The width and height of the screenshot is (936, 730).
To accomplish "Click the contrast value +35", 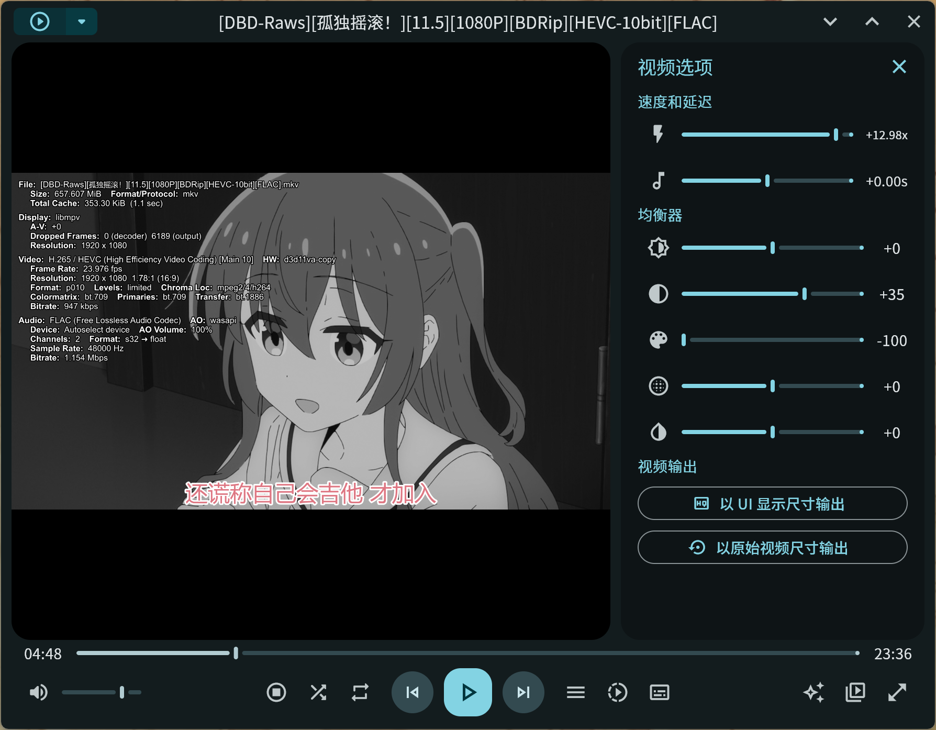I will (x=892, y=294).
